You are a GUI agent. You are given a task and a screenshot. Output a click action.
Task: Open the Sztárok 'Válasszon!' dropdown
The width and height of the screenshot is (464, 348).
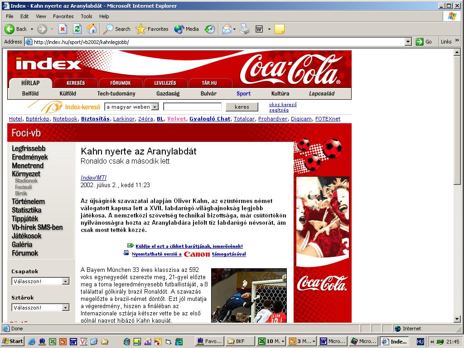[66, 308]
